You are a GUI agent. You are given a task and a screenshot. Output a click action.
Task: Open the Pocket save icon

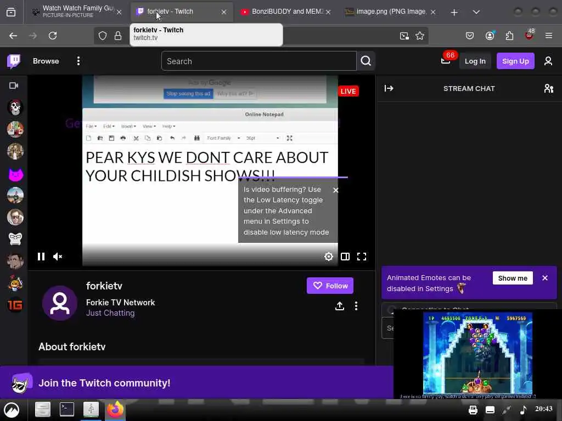point(470,36)
